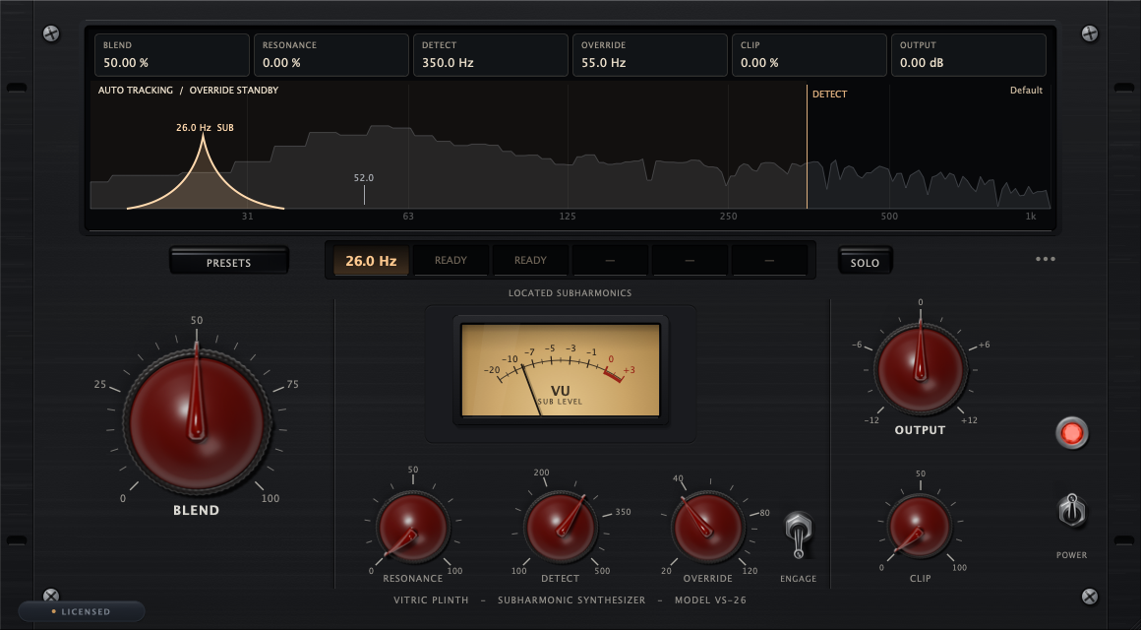Click OVERRIDE STANDBY status text

tap(233, 91)
